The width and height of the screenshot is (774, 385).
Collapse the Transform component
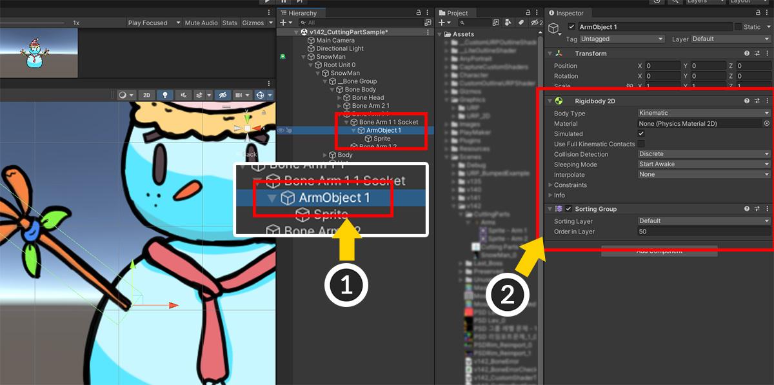pyautogui.click(x=550, y=54)
